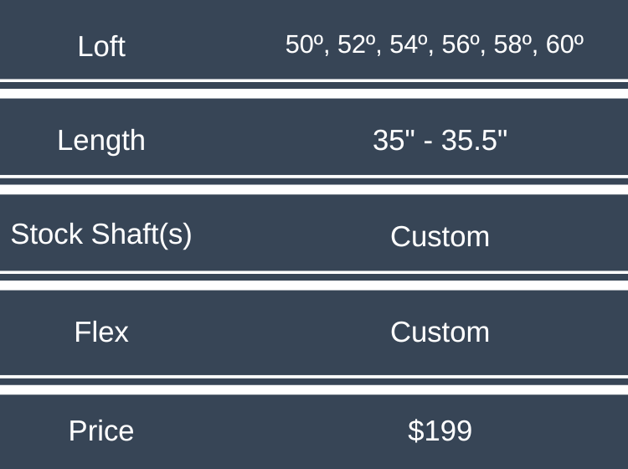The image size is (628, 469).
Task: Click the Flex row label
Action: click(x=101, y=332)
